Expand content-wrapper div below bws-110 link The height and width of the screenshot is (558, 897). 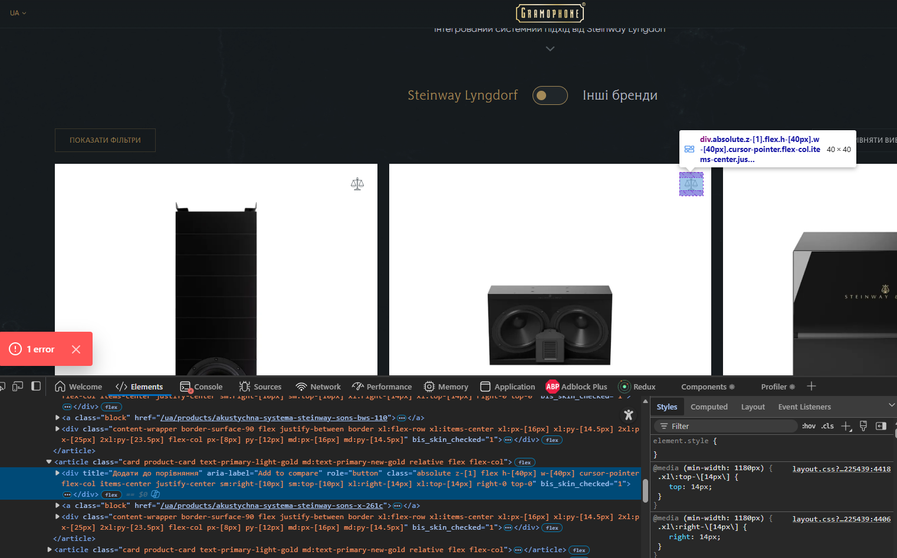pyautogui.click(x=57, y=429)
